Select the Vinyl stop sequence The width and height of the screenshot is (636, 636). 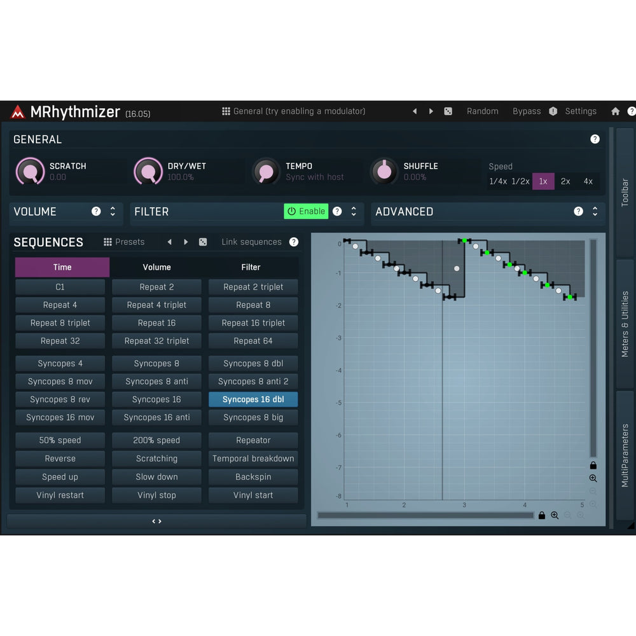coord(156,495)
